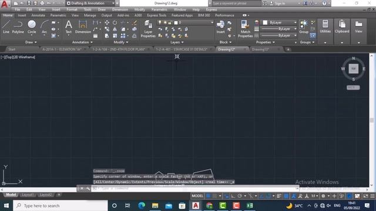This screenshot has height=211, width=376.
Task: Click the Plot (print) icon in quick access
Action: (42, 4)
